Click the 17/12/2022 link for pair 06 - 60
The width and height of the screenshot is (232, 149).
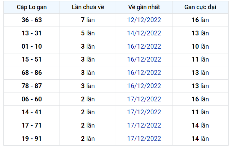click(x=144, y=99)
